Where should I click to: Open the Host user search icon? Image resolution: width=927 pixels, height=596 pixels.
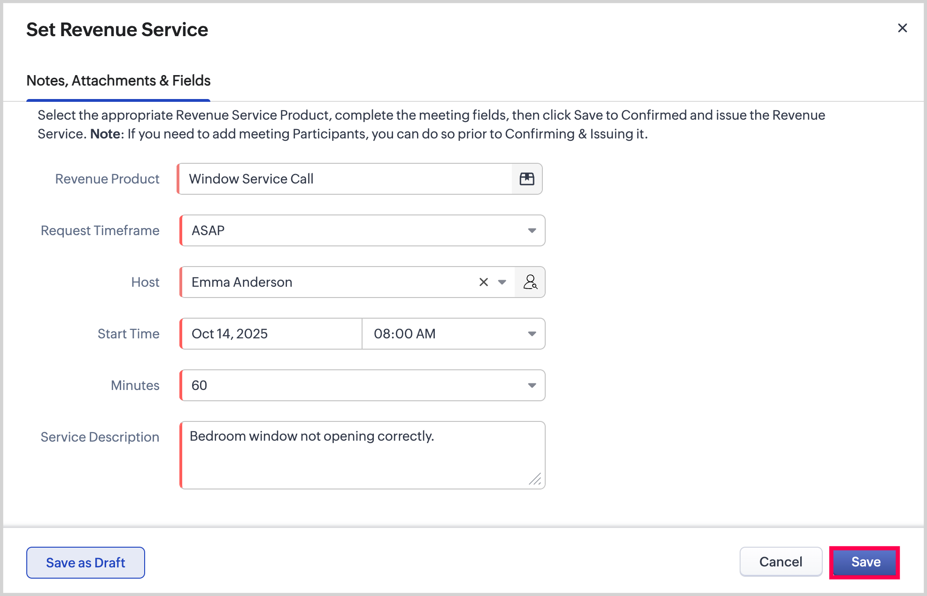pos(530,282)
